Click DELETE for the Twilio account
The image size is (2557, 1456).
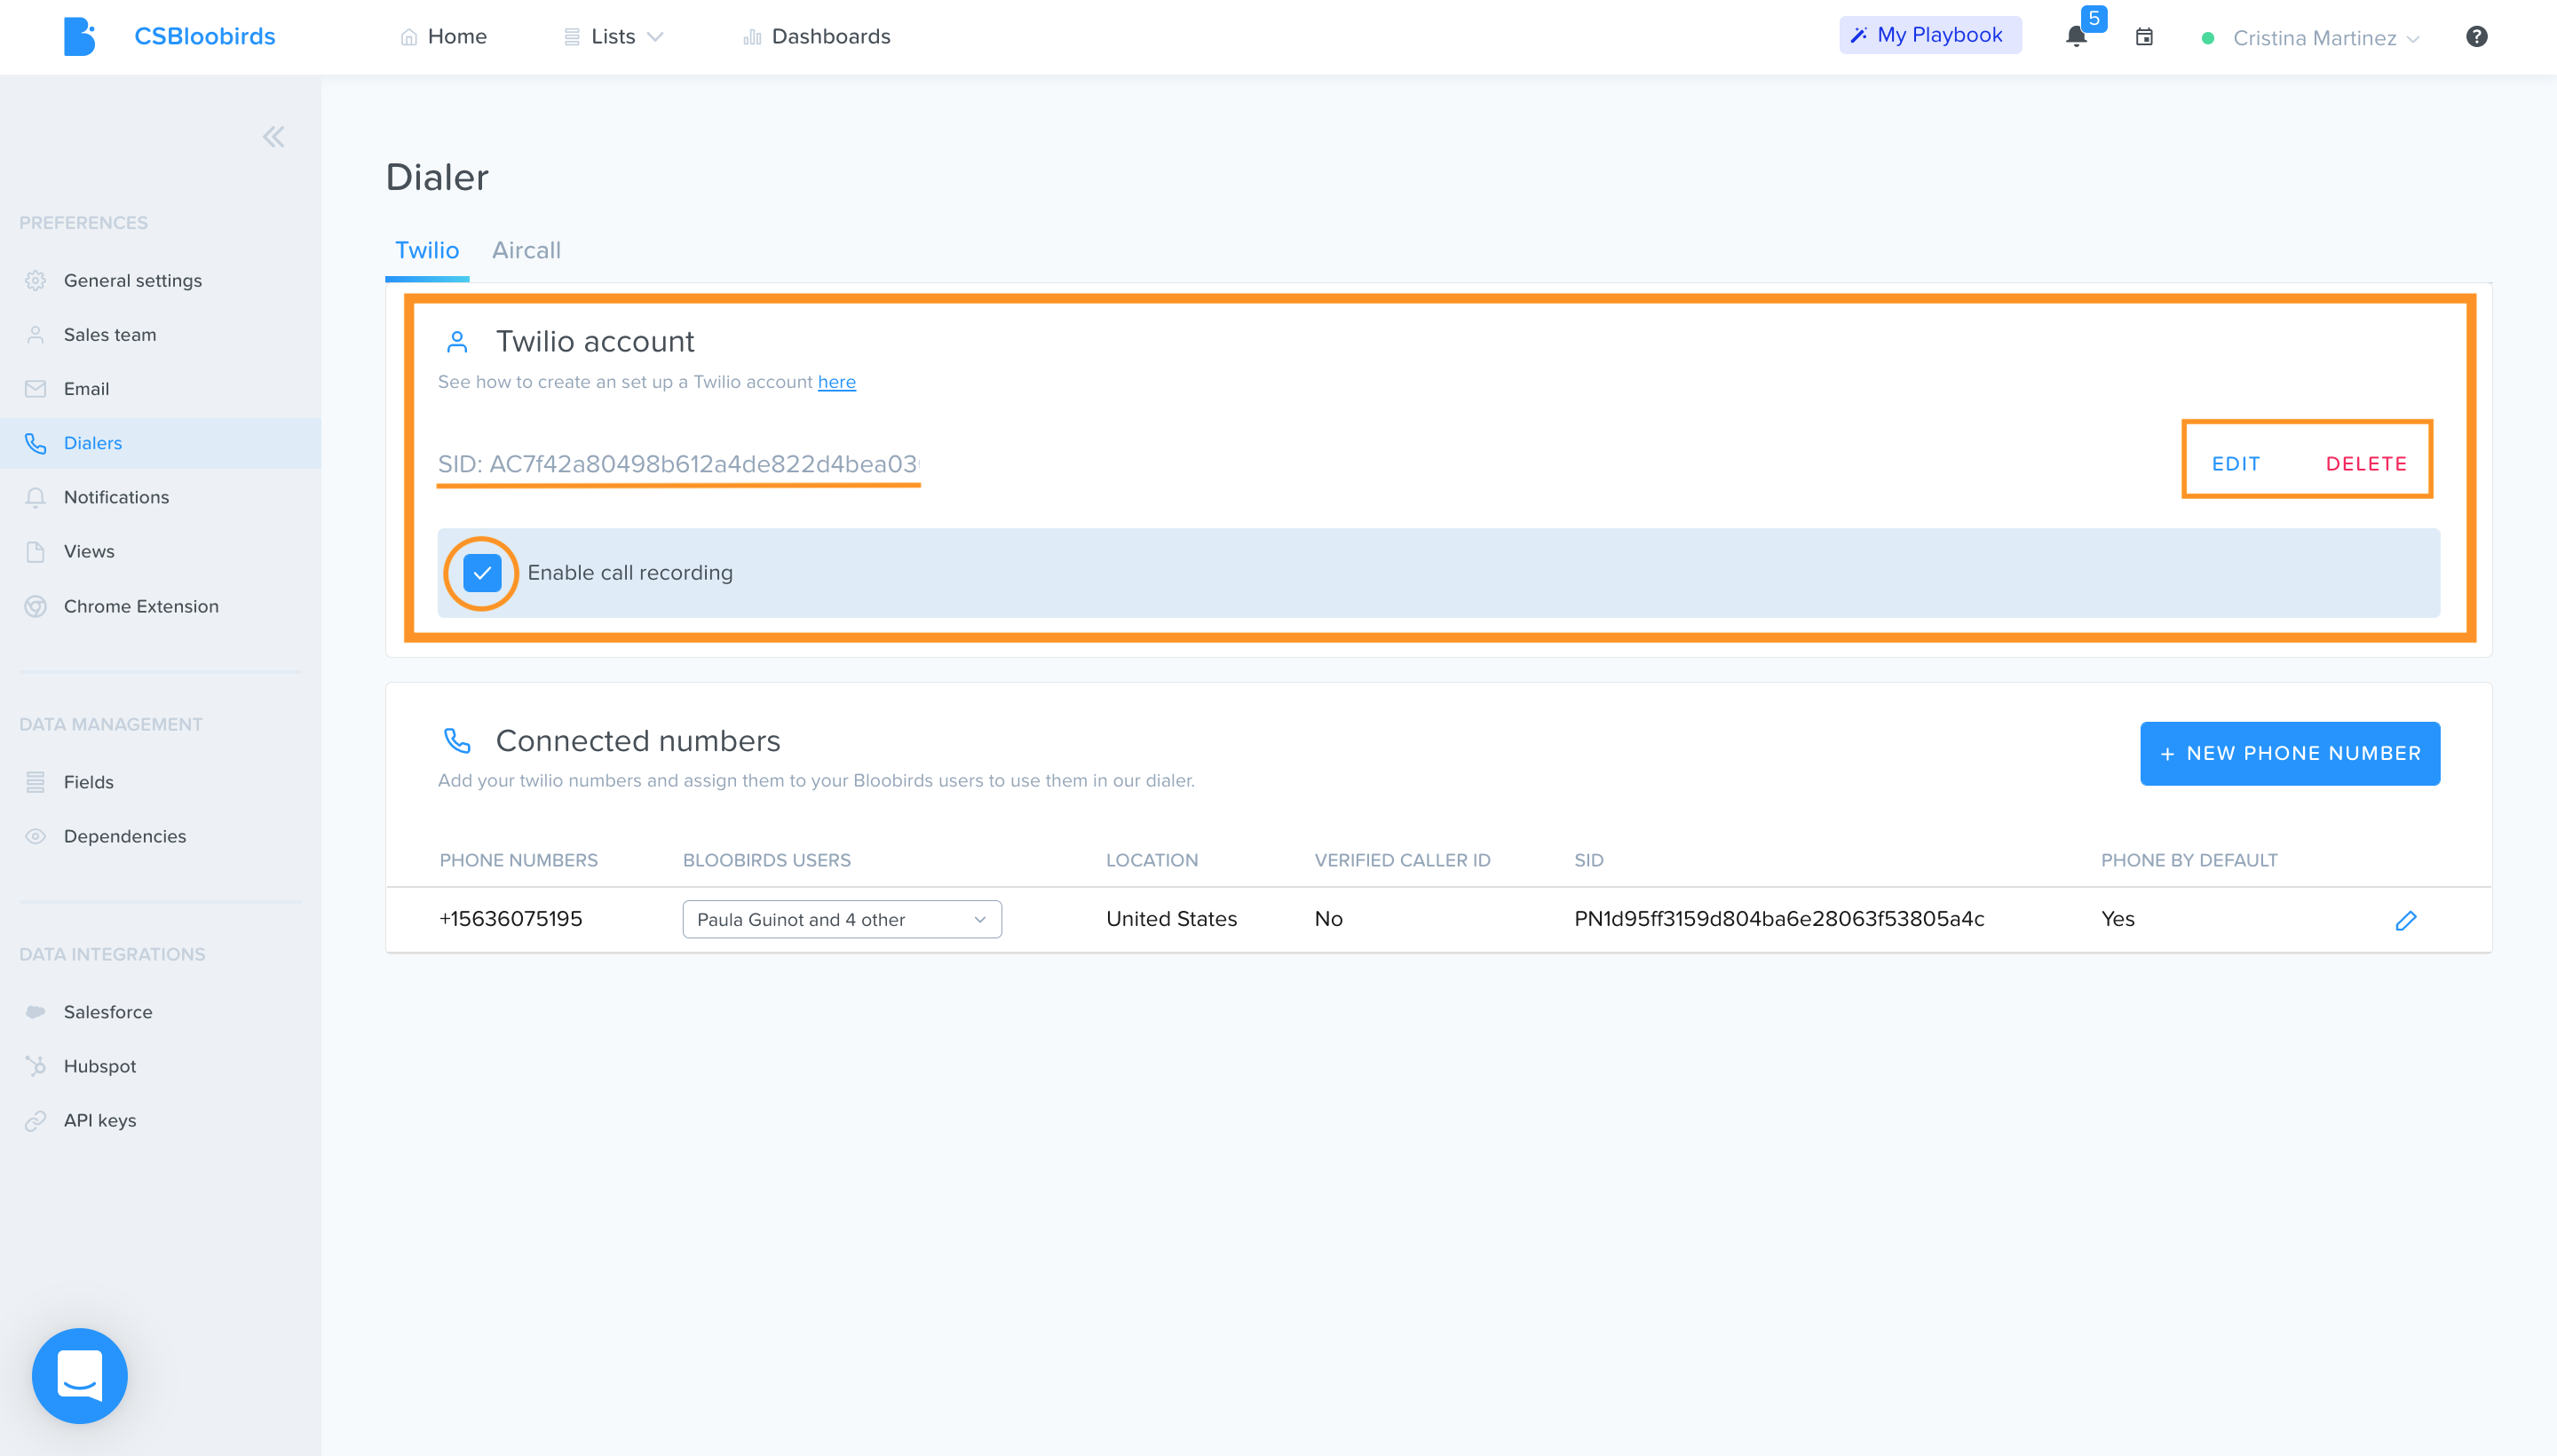pos(2366,464)
